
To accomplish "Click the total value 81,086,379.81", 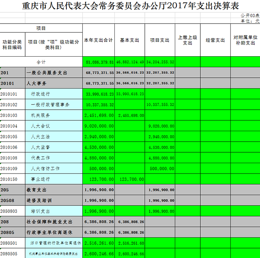I will [99, 62].
